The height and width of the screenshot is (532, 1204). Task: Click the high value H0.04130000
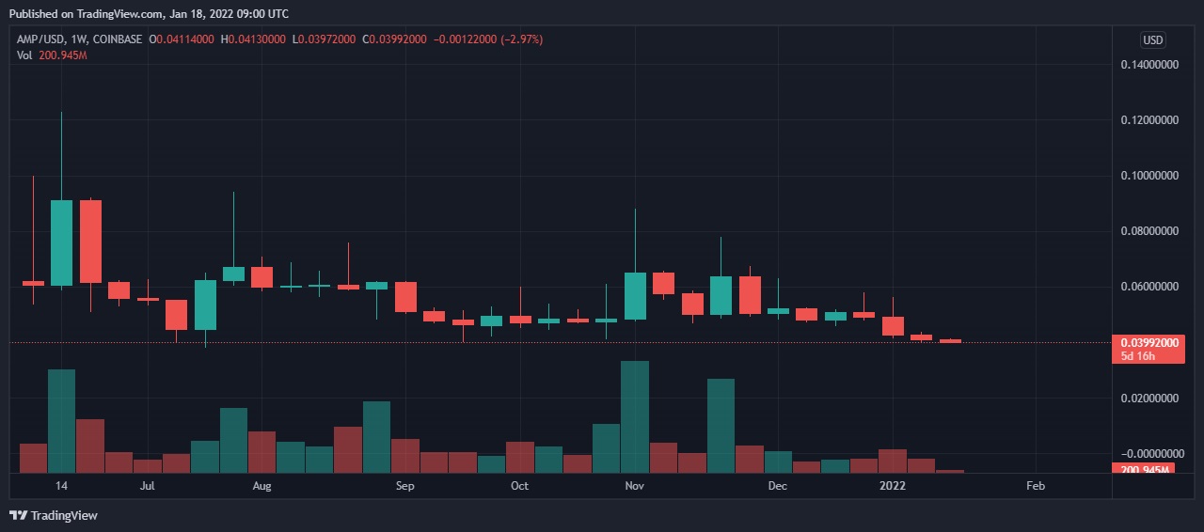coord(254,39)
